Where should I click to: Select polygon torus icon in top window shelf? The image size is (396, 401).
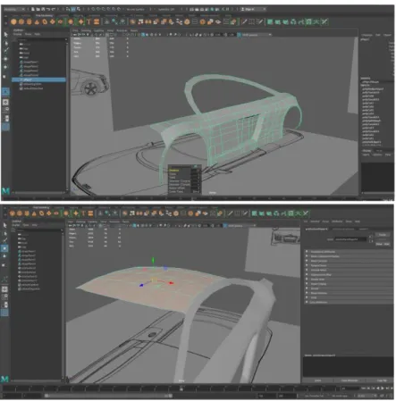point(45,21)
